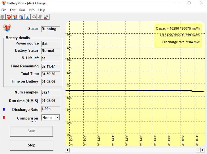The height and width of the screenshot is (154, 207).
Task: Click the Power source field showing Bat
Action: tap(51, 44)
